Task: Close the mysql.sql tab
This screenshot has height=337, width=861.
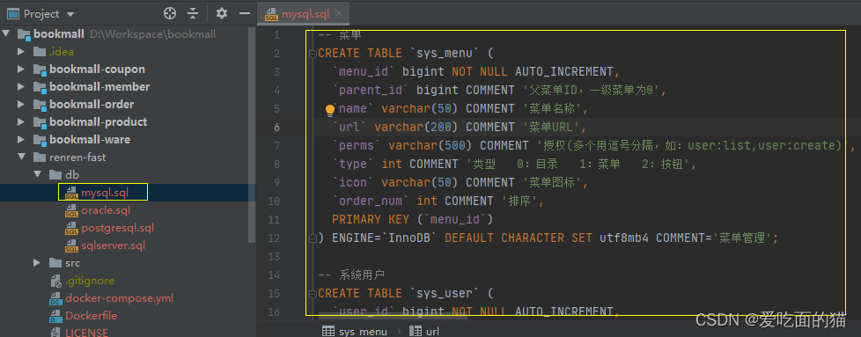Action: pyautogui.click(x=338, y=14)
